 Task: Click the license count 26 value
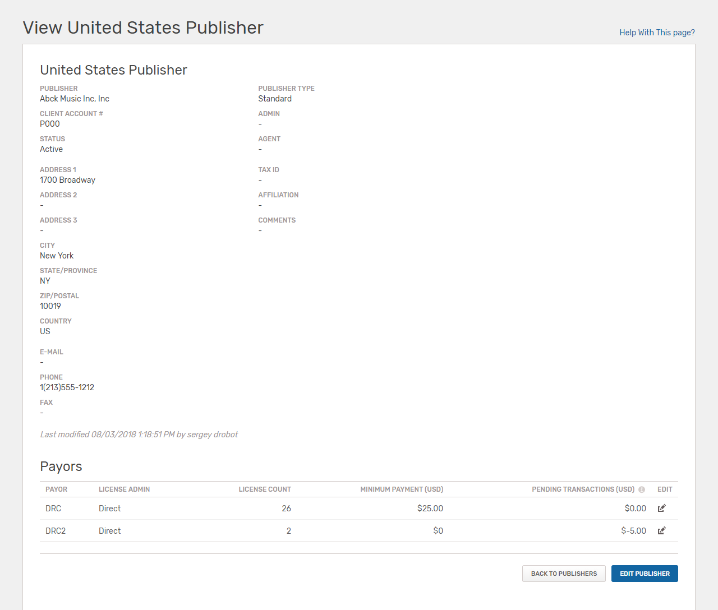pyautogui.click(x=286, y=509)
